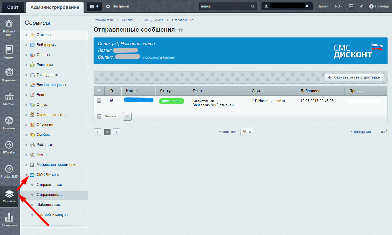The image size is (392, 235).
Task: Add page to favorites with star icon
Action: click(x=180, y=30)
